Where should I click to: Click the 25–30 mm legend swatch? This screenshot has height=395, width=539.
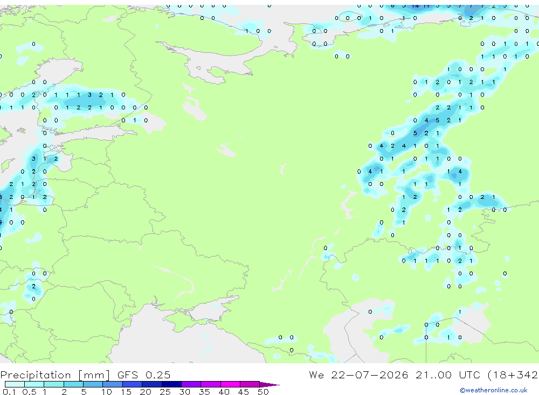tap(171, 384)
